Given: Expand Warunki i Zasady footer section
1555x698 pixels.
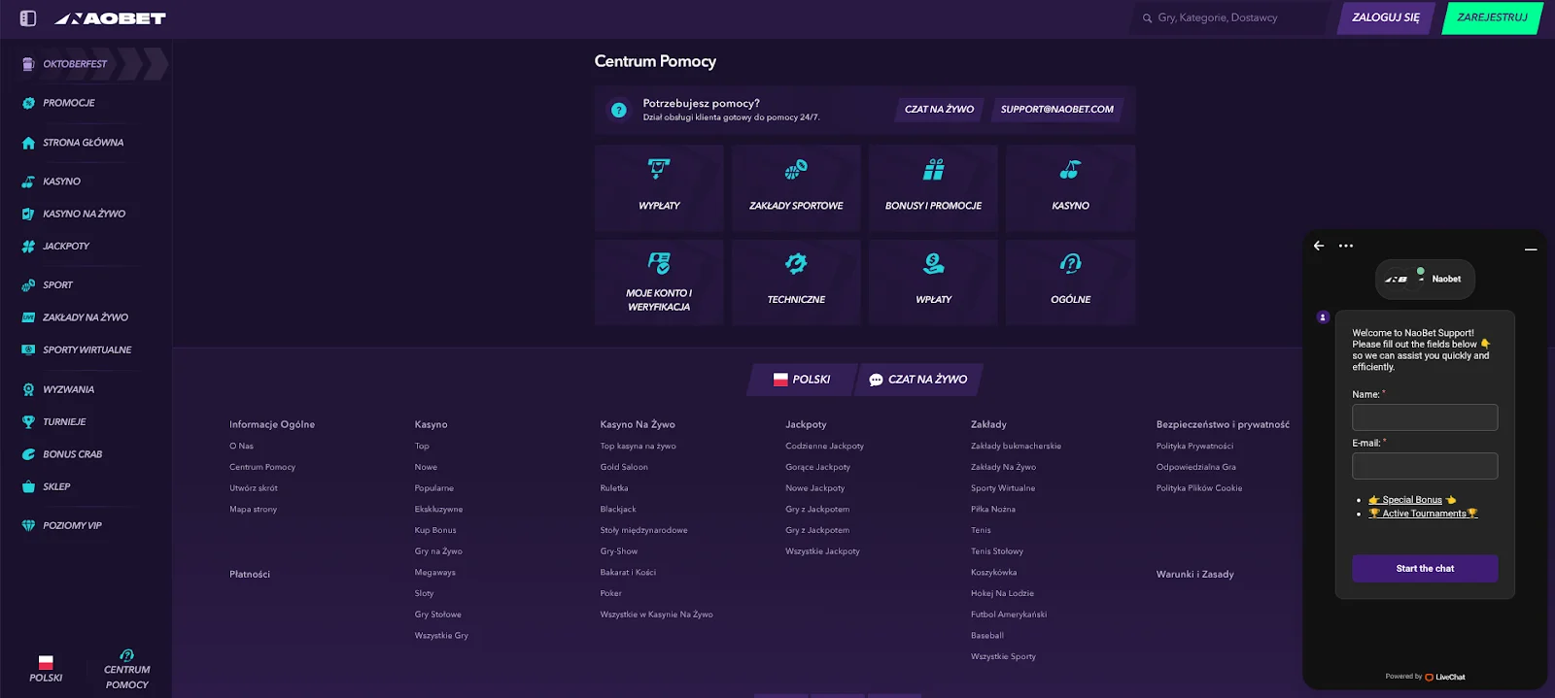Looking at the screenshot, I should [1194, 575].
